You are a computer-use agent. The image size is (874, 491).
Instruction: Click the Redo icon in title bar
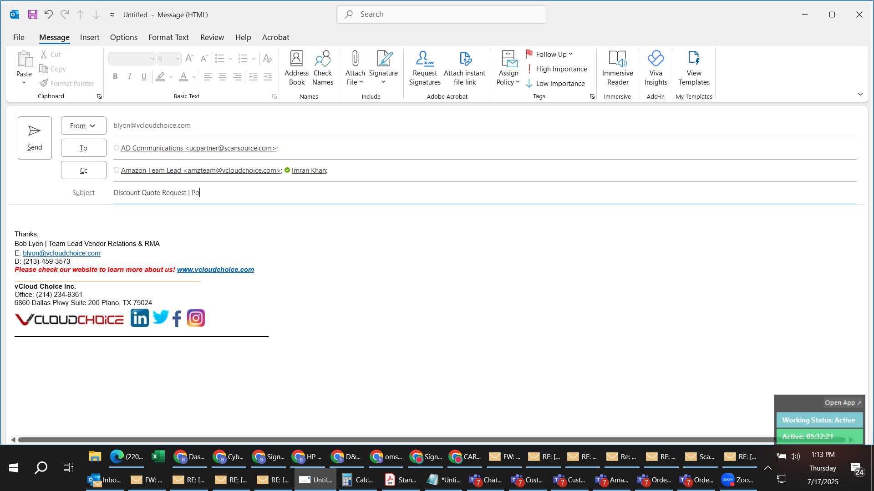point(65,15)
